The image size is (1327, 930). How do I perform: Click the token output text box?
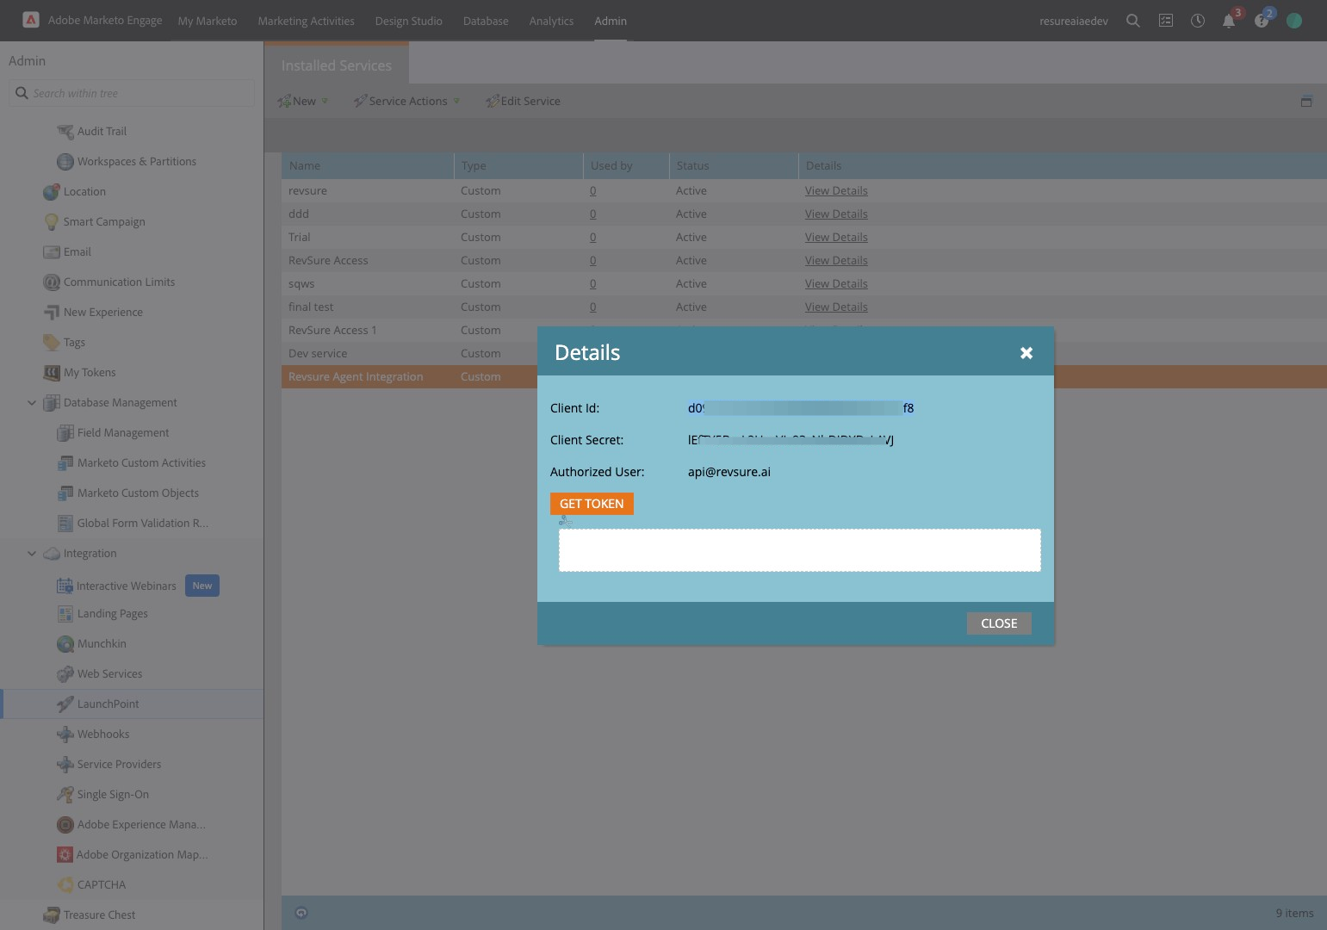[800, 550]
